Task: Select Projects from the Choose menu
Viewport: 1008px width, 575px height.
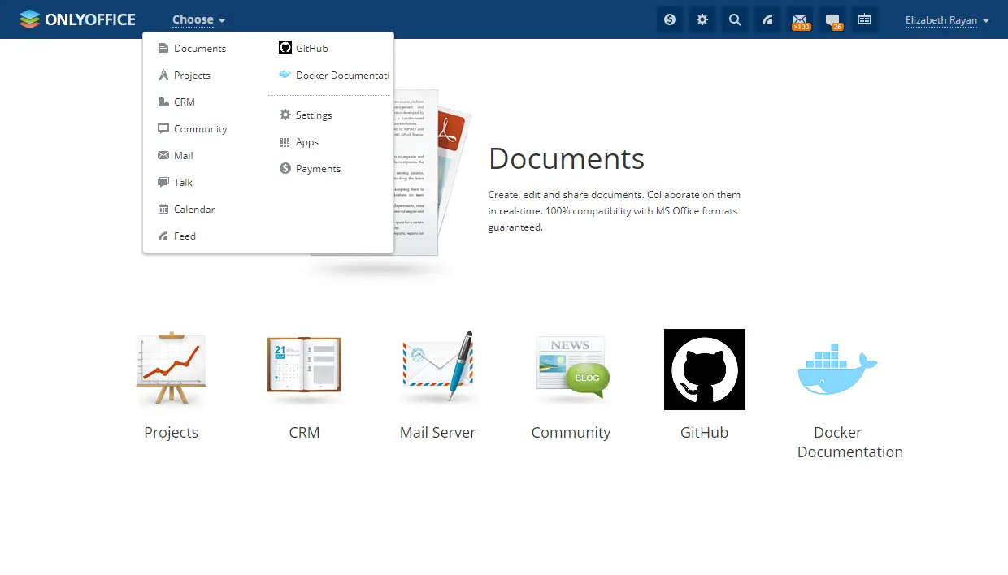Action: [185, 76]
